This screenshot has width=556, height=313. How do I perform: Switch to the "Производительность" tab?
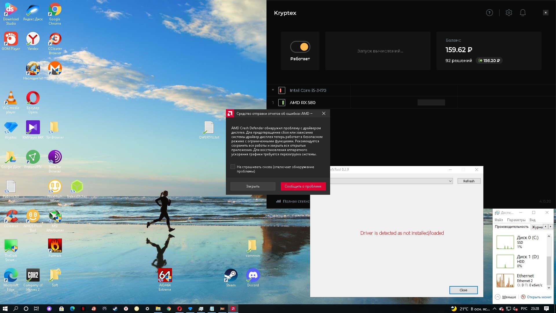pos(511,227)
